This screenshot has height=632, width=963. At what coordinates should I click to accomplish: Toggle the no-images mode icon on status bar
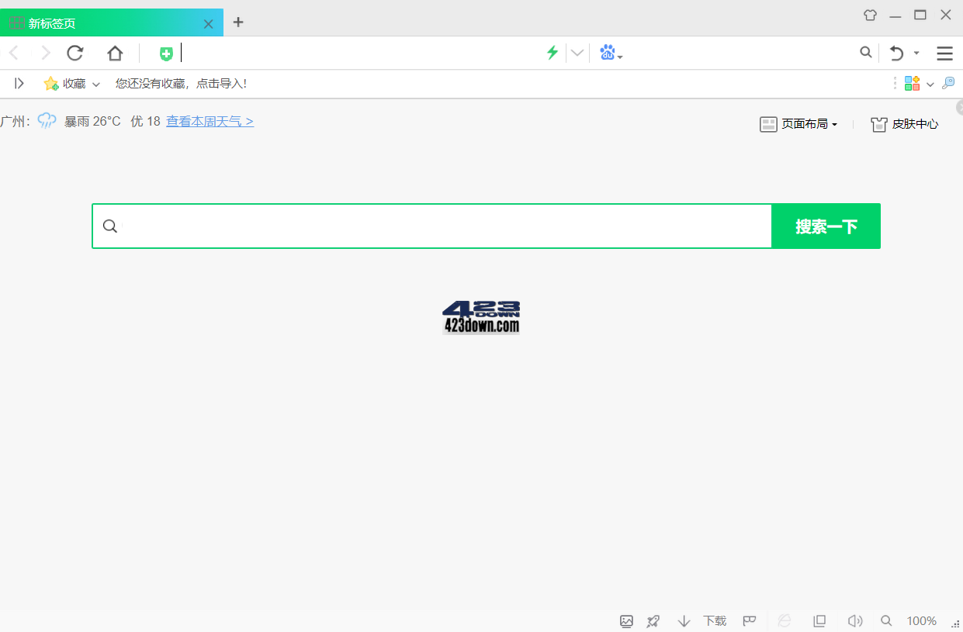click(x=626, y=620)
